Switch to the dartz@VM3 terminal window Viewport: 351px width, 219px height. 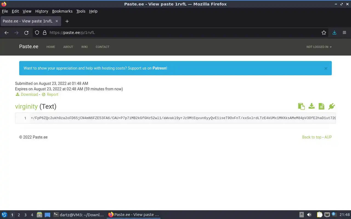[79, 215]
